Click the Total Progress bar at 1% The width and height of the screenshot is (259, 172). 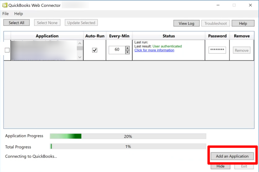(128, 146)
